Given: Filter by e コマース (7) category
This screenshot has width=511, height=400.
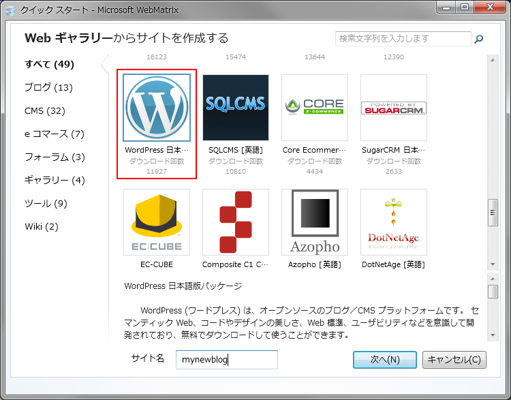Looking at the screenshot, I should tap(55, 134).
